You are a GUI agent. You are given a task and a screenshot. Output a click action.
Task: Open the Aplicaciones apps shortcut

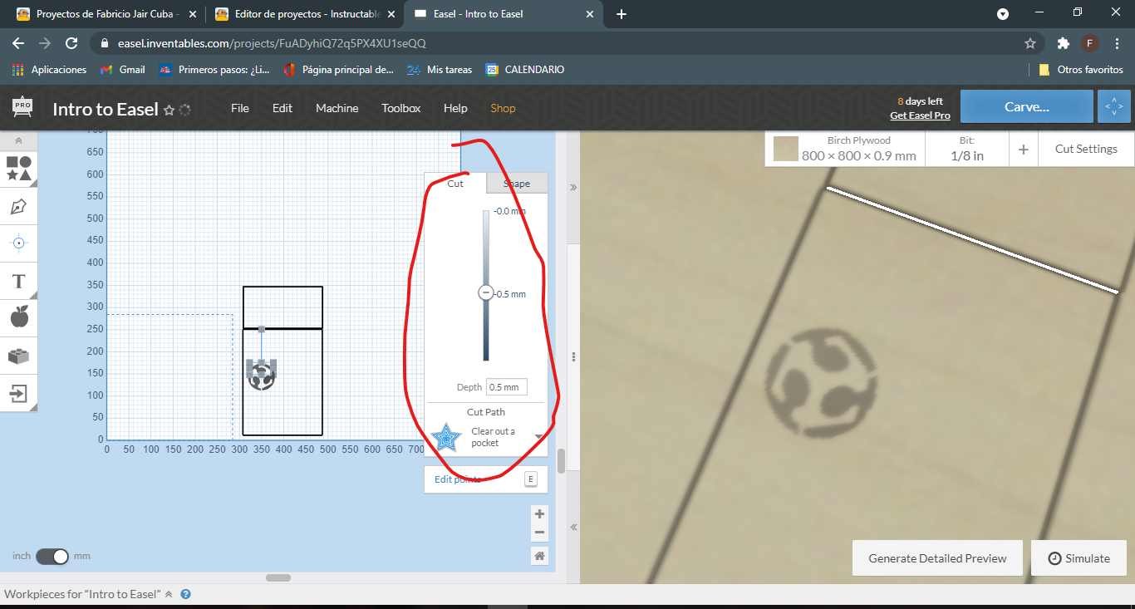click(49, 70)
